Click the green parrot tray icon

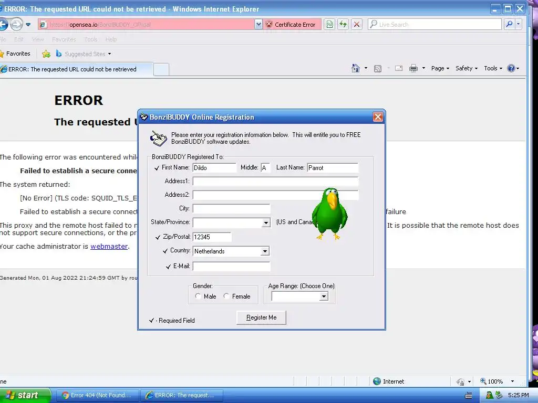(x=490, y=395)
